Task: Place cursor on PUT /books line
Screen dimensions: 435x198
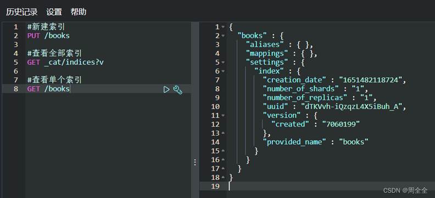Action: pyautogui.click(x=48, y=36)
